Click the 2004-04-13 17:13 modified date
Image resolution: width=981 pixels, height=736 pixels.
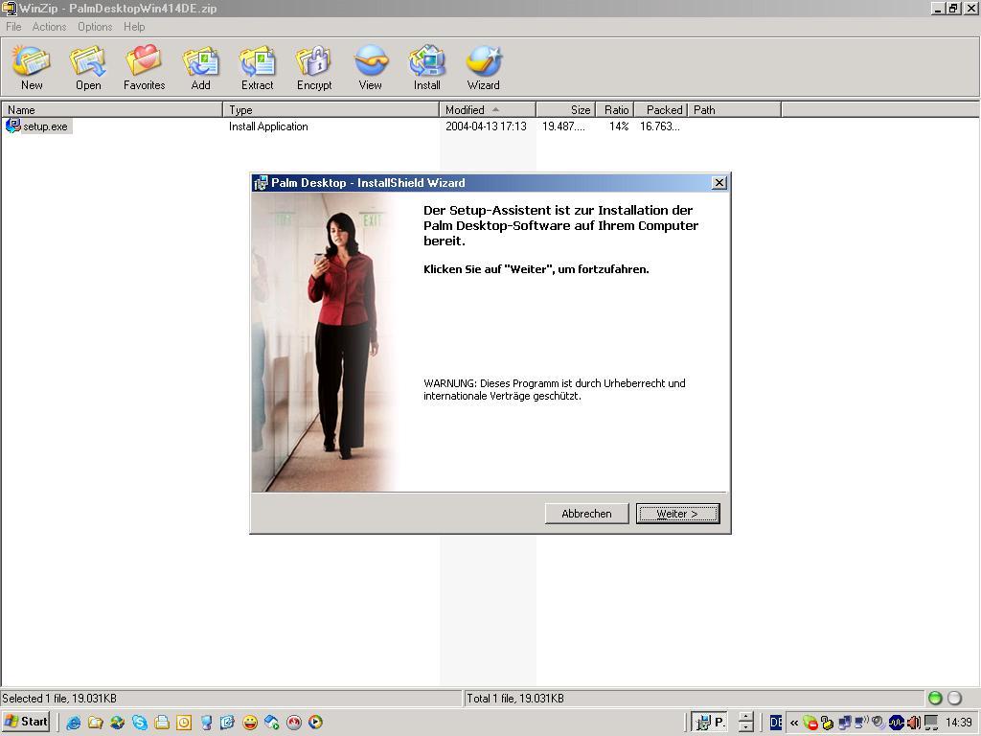click(486, 126)
